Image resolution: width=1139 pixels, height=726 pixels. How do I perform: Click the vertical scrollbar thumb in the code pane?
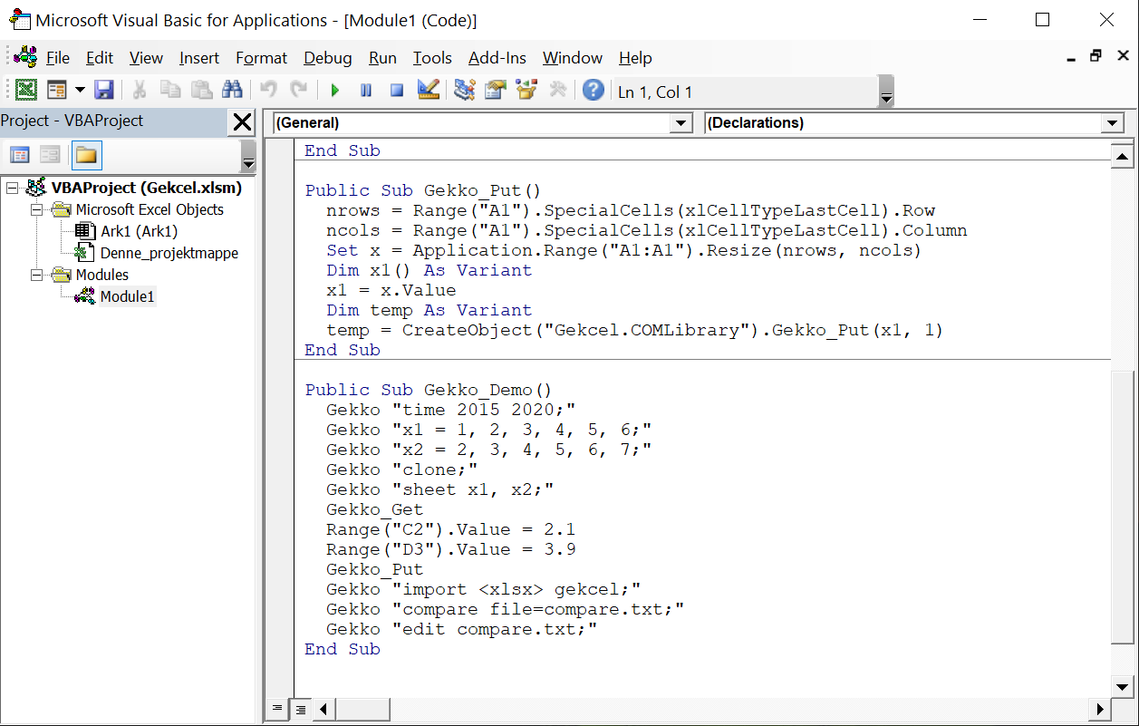[x=1122, y=508]
